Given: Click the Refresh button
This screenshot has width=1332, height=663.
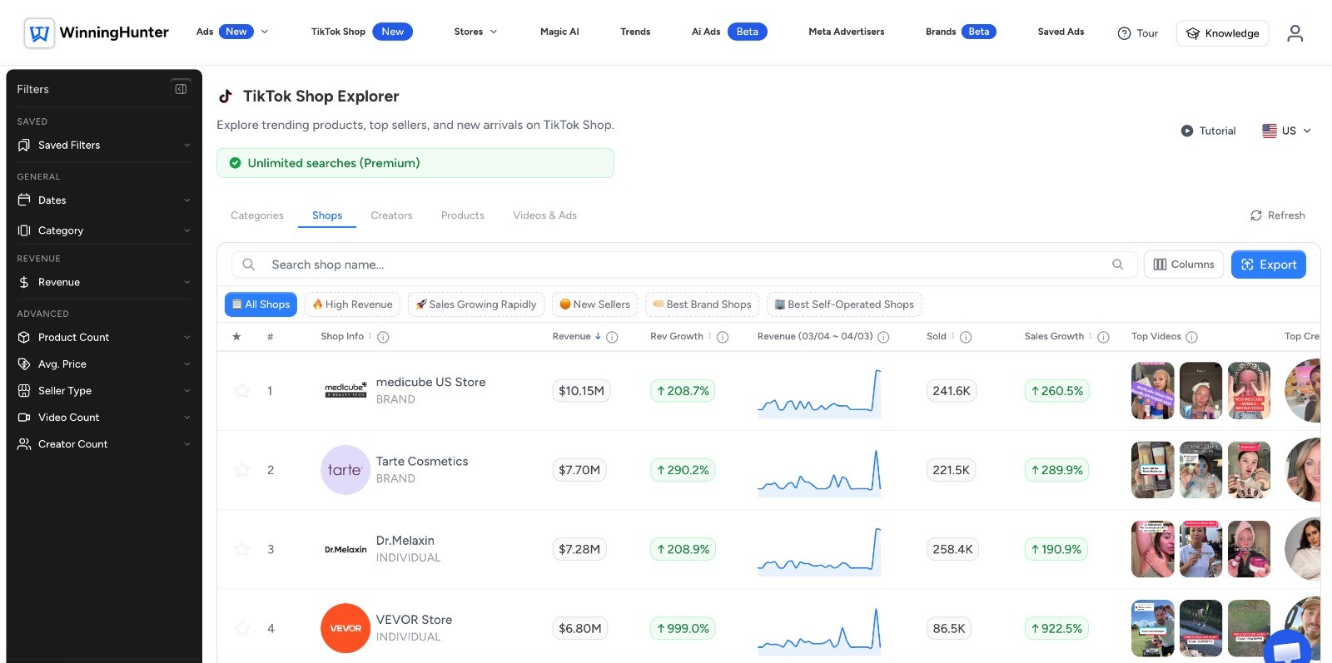Looking at the screenshot, I should click(x=1278, y=215).
